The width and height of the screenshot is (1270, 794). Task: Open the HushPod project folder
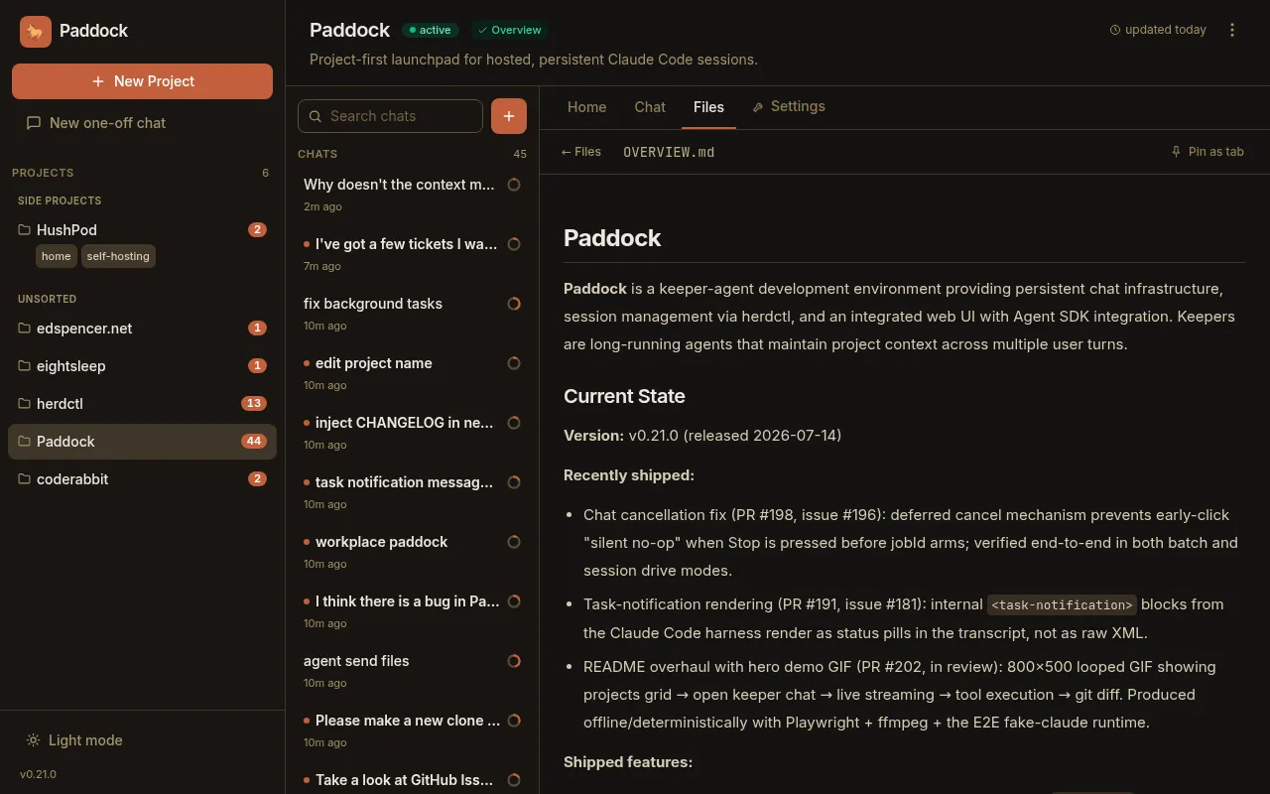[x=142, y=229]
